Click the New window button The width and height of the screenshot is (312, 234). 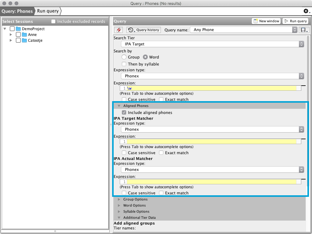pyautogui.click(x=266, y=21)
